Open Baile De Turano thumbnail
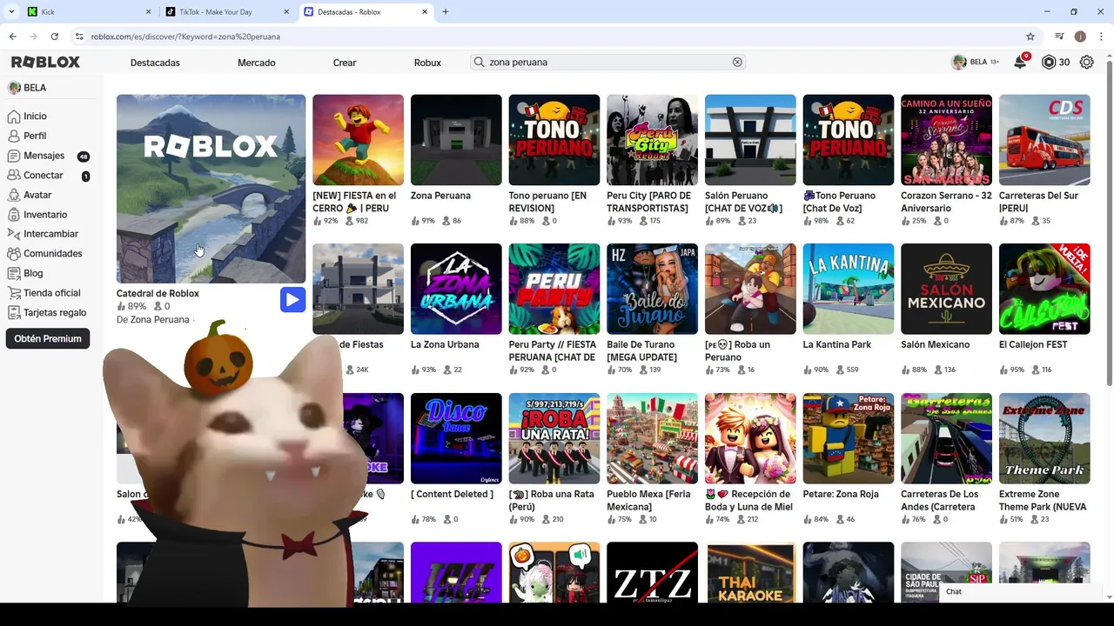This screenshot has width=1114, height=626. pyautogui.click(x=653, y=289)
